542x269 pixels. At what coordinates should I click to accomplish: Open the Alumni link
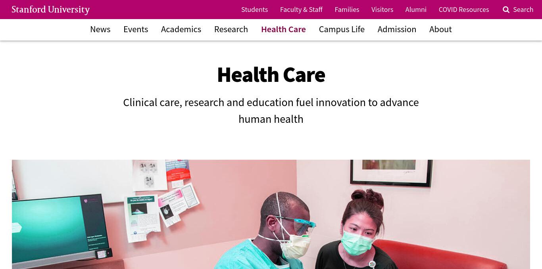point(416,10)
